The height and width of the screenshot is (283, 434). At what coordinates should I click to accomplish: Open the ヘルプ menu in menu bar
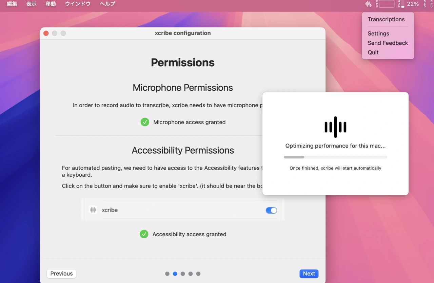(x=107, y=4)
